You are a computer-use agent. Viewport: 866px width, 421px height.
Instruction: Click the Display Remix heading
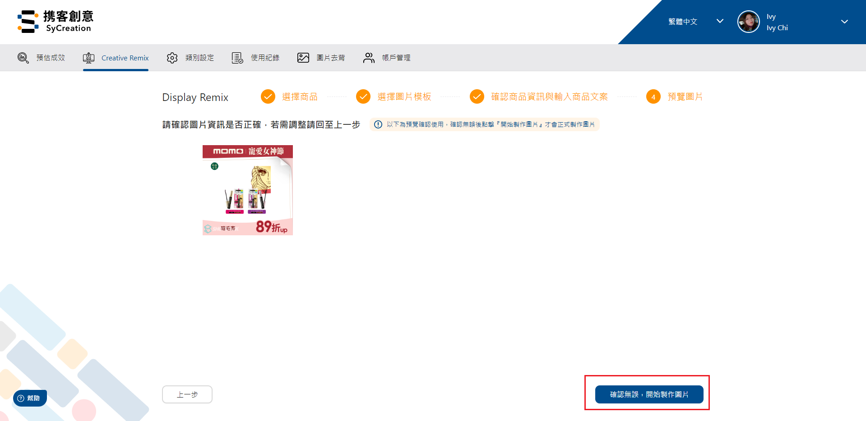click(195, 97)
